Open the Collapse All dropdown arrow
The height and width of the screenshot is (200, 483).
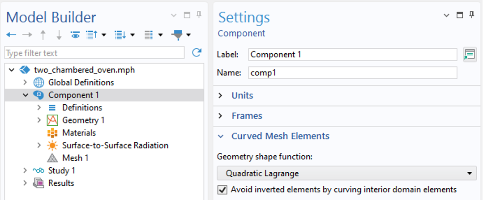104,35
